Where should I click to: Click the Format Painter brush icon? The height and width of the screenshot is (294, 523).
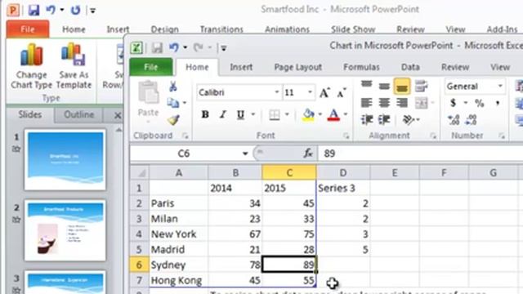pos(173,120)
